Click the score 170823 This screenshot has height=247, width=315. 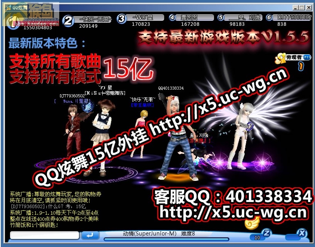(x=141, y=24)
